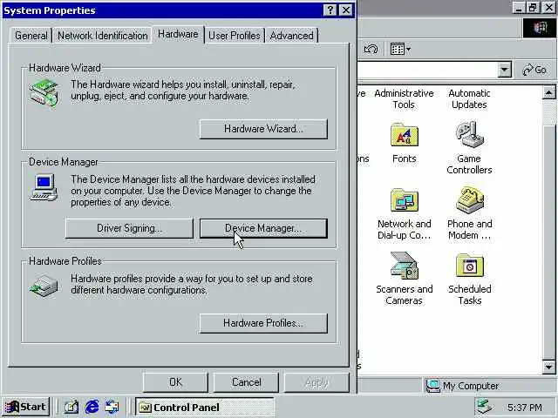Click the Device Manager computer icon

click(x=44, y=187)
